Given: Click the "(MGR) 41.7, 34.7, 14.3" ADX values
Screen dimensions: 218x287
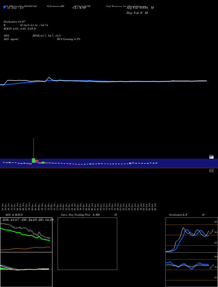Looking at the screenshot, I should [46, 36].
